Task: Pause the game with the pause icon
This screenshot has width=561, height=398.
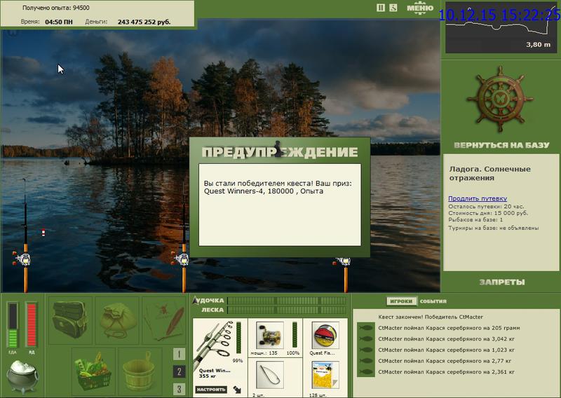Action: click(381, 8)
